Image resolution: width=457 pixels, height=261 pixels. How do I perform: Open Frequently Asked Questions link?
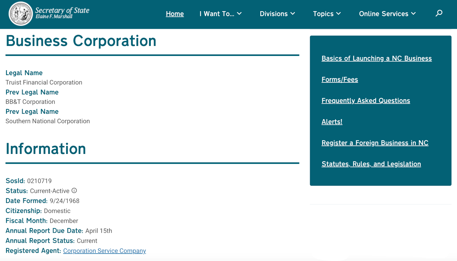[366, 101]
